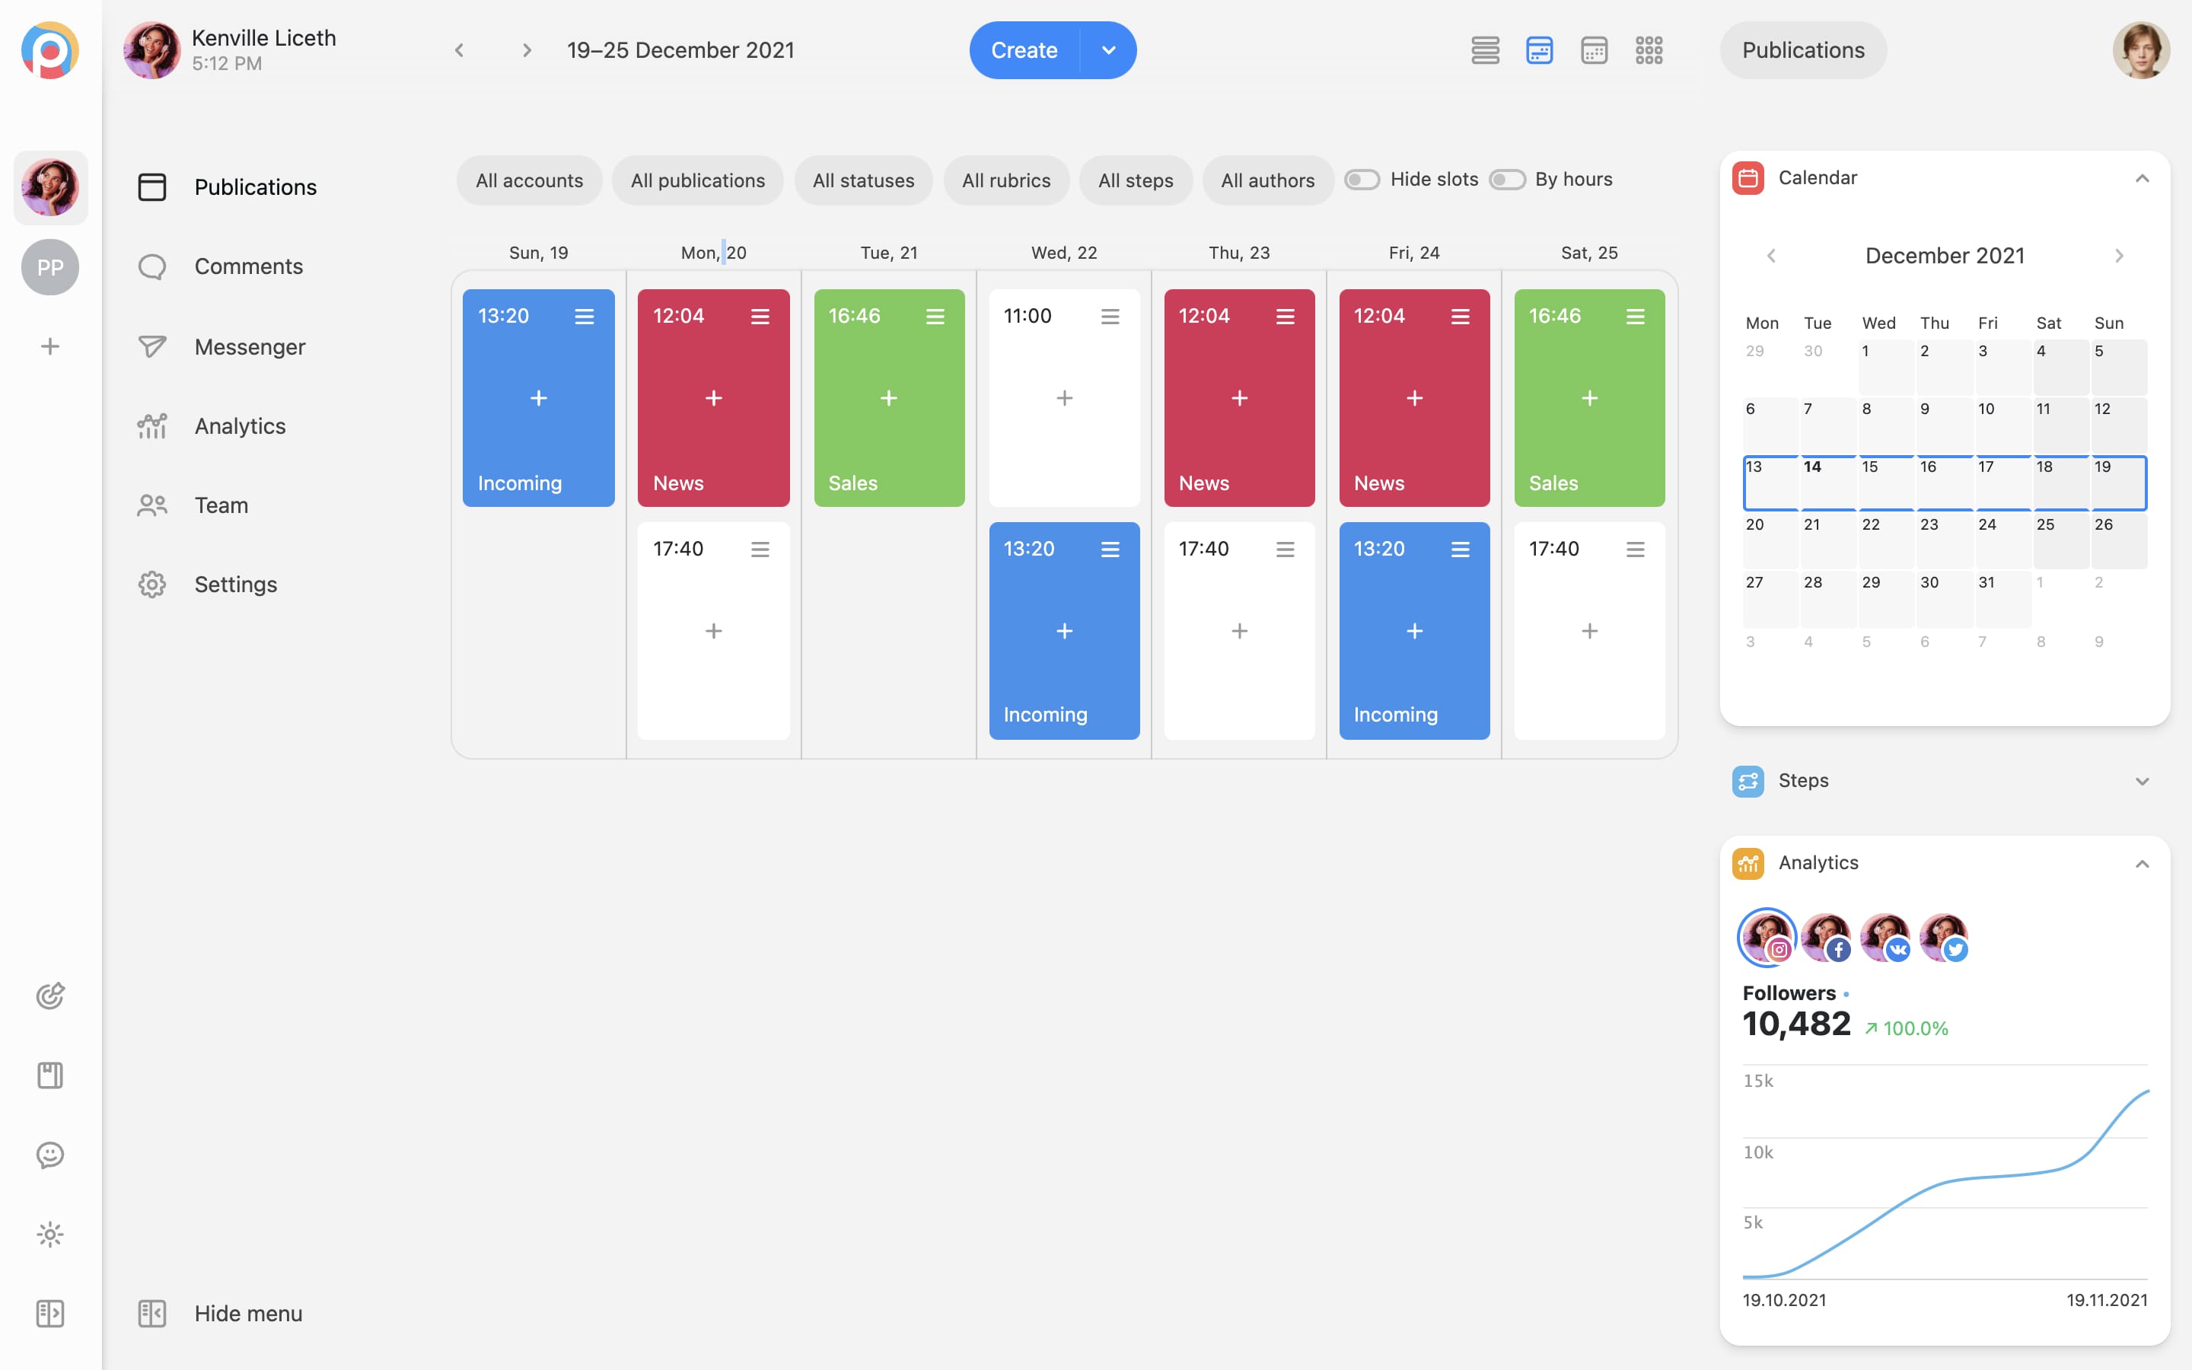Open Team in the side menu
Viewport: 2192px width, 1370px height.
pyautogui.click(x=192, y=505)
